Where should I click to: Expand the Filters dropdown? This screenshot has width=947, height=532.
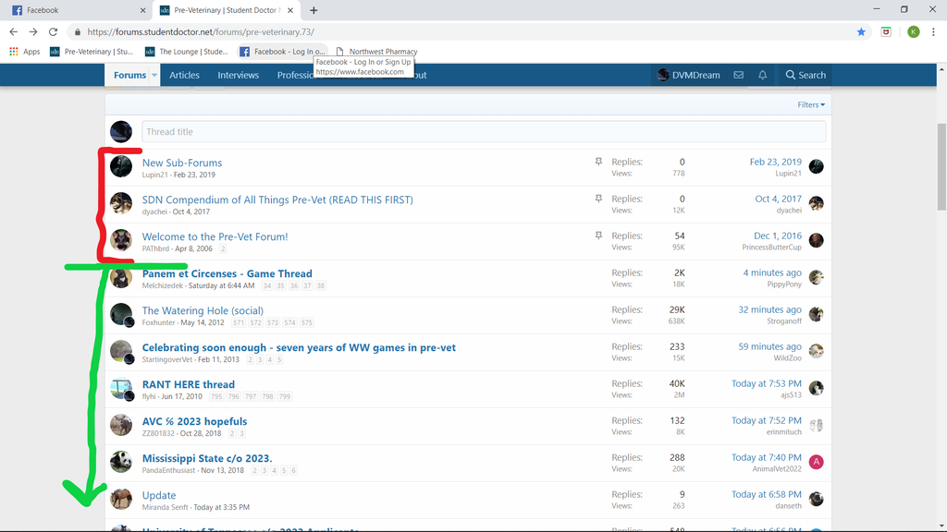pos(811,105)
